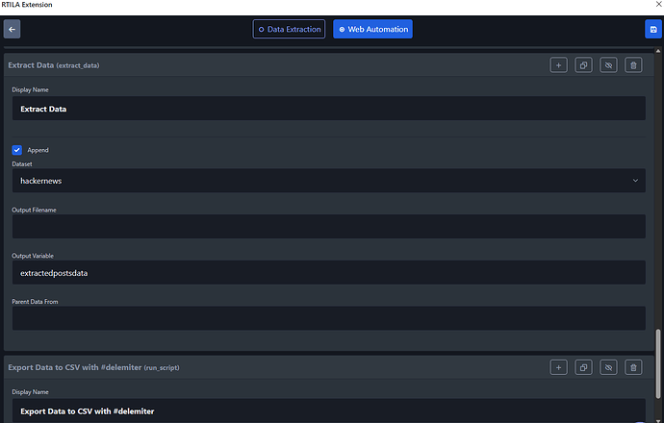Screen dimensions: 664x423
Task: Uncheck the Append checkbox
Action: [x=17, y=150]
